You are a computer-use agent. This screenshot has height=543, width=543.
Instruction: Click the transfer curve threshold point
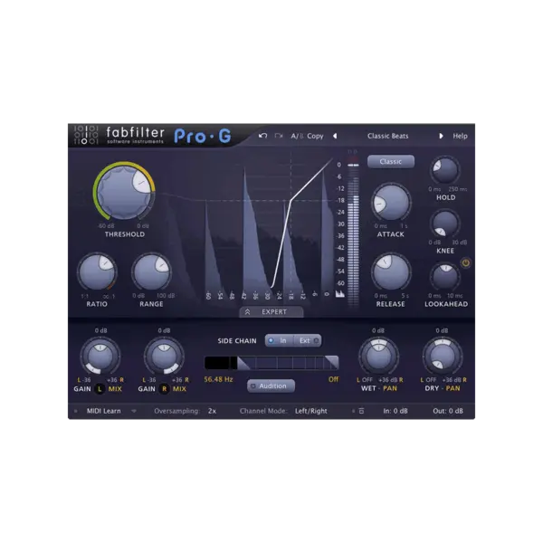point(291,201)
